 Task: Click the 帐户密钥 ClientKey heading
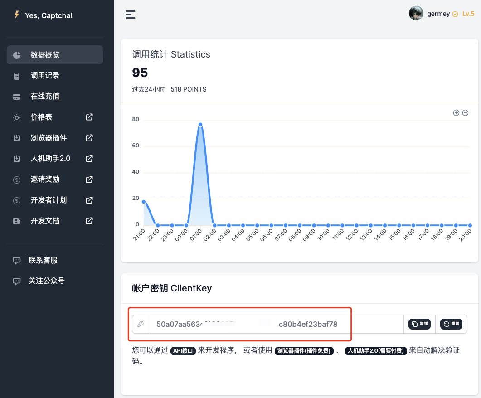click(x=172, y=288)
